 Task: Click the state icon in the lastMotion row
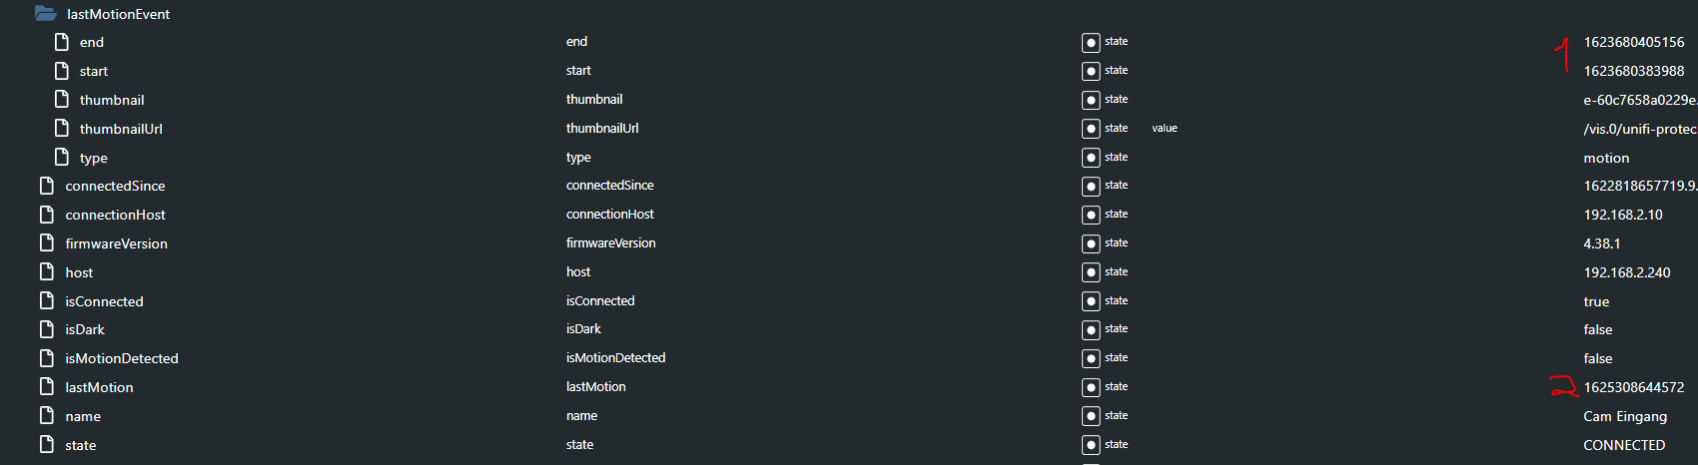point(1091,387)
